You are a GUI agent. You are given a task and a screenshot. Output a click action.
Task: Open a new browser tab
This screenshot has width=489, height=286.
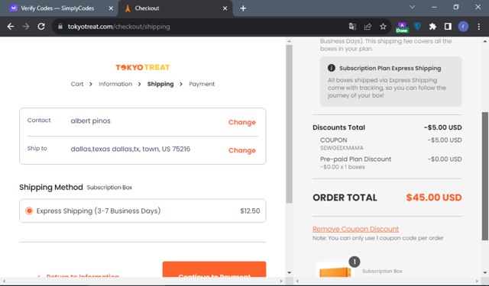point(243,8)
